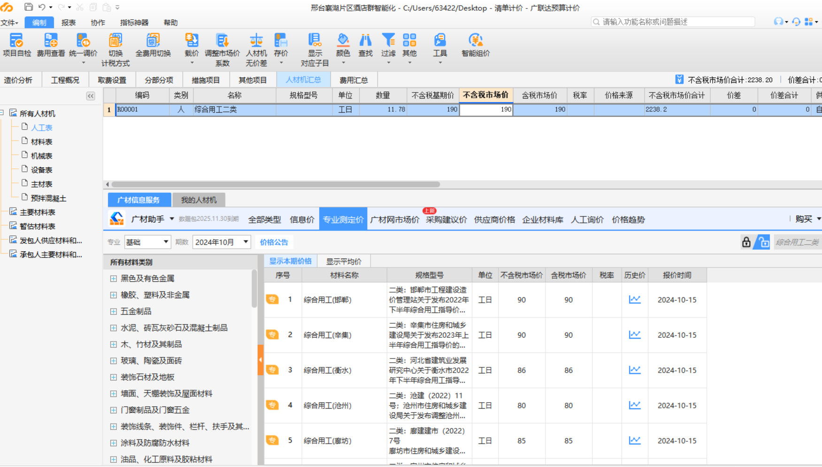Image resolution: width=822 pixels, height=467 pixels.
Task: Open history price chart for 综合用工(邯郸)
Action: pos(635,299)
